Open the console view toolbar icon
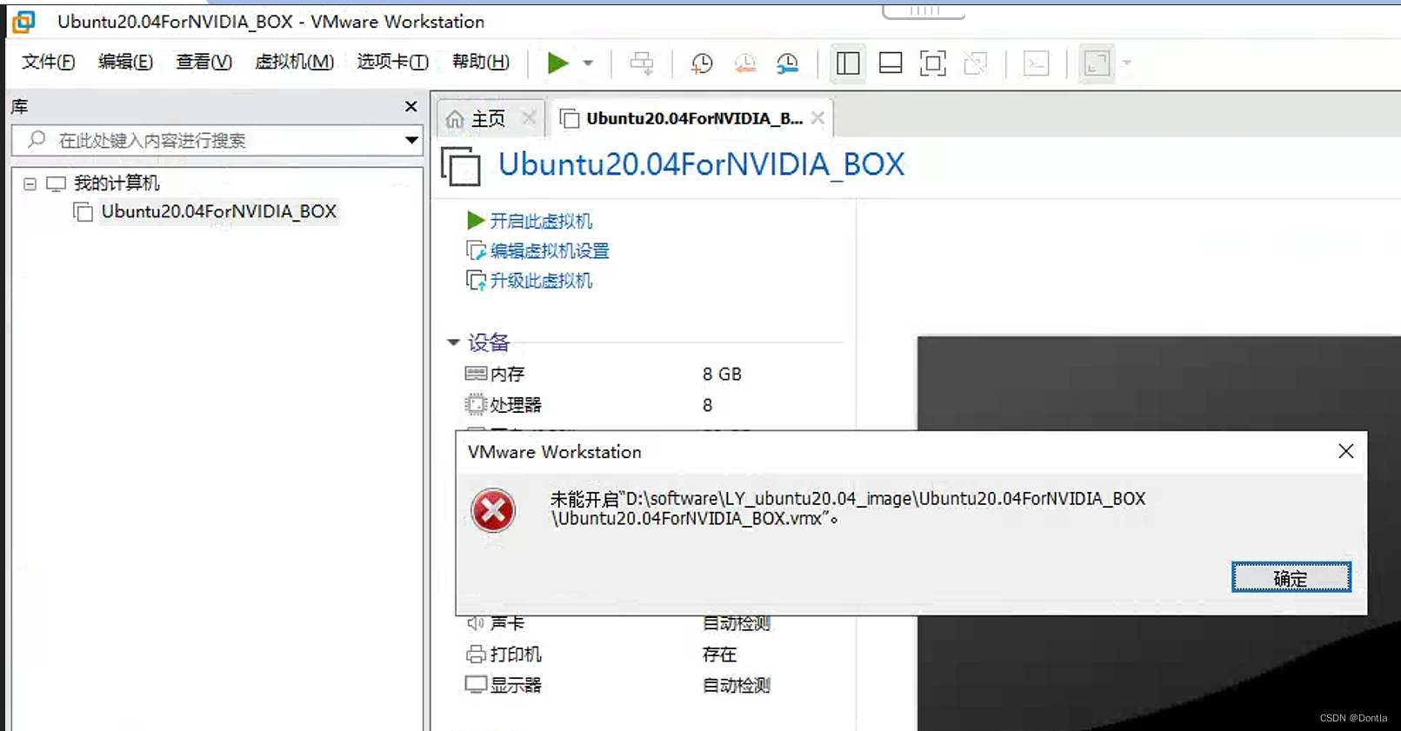This screenshot has width=1401, height=731. pos(1037,63)
